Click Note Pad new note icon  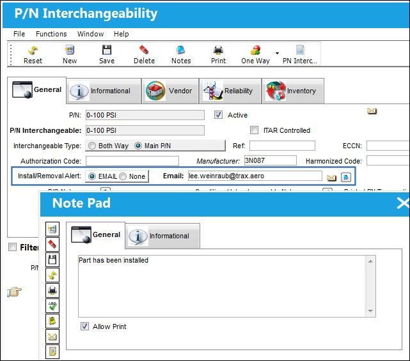point(52,229)
